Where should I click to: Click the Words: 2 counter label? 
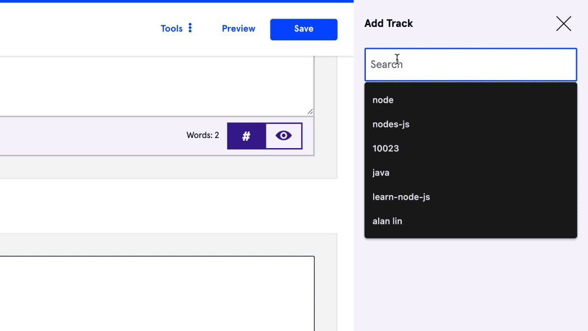click(203, 135)
